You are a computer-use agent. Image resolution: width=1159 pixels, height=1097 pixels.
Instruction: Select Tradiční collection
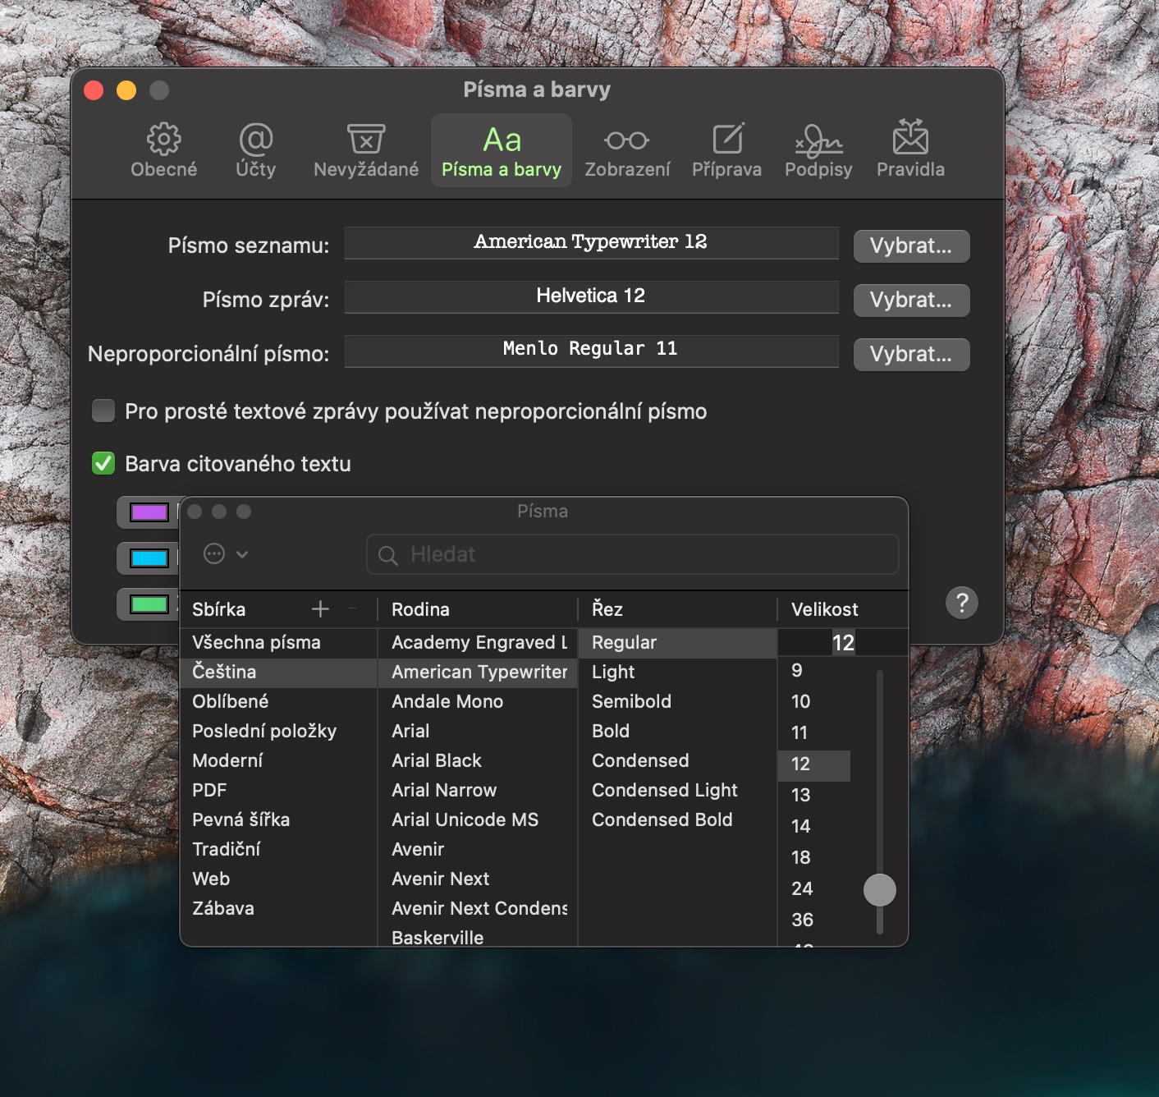[279, 849]
